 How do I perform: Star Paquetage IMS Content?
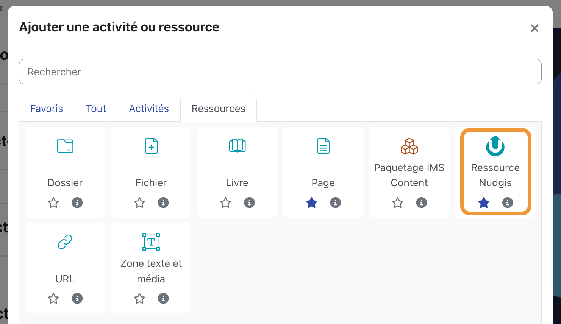[x=397, y=202]
